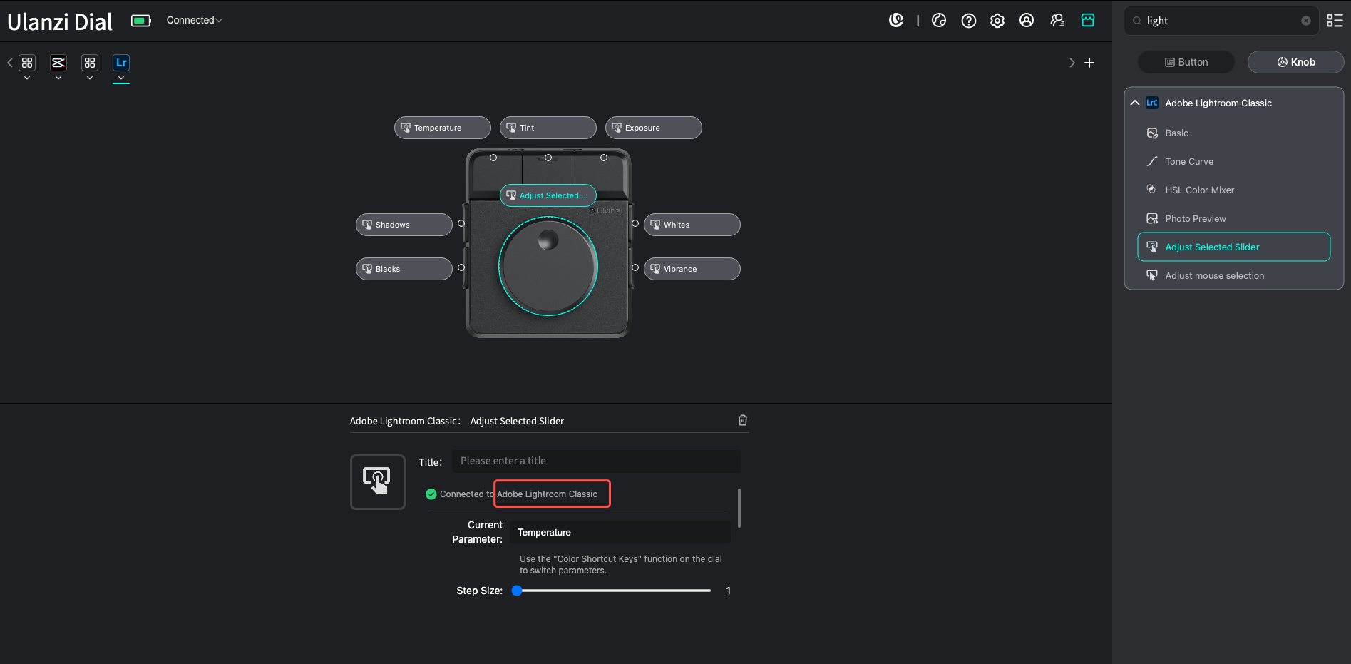Open the grid profile icon left of Lightroom
Viewport: 1351px width, 664px height.
coord(90,63)
